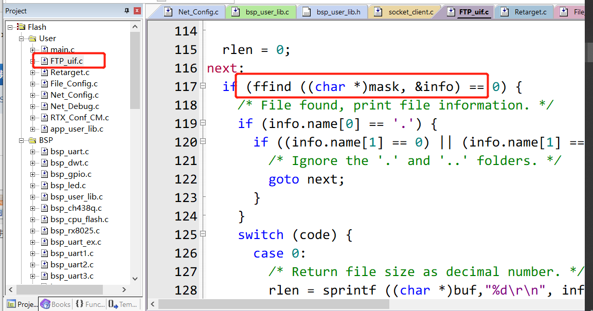Toggle the fold marker at line 119
The image size is (593, 311).
[x=203, y=123]
